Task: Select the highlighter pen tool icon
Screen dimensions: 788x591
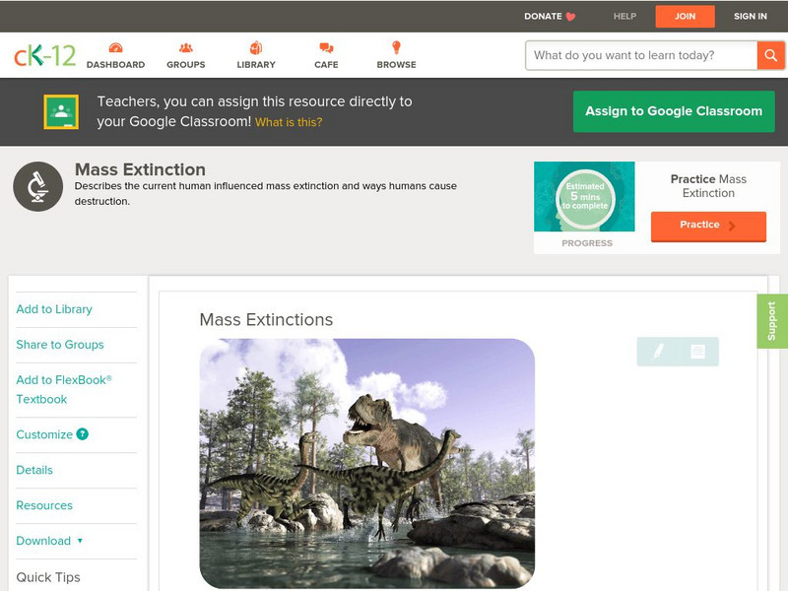Action: (x=658, y=351)
